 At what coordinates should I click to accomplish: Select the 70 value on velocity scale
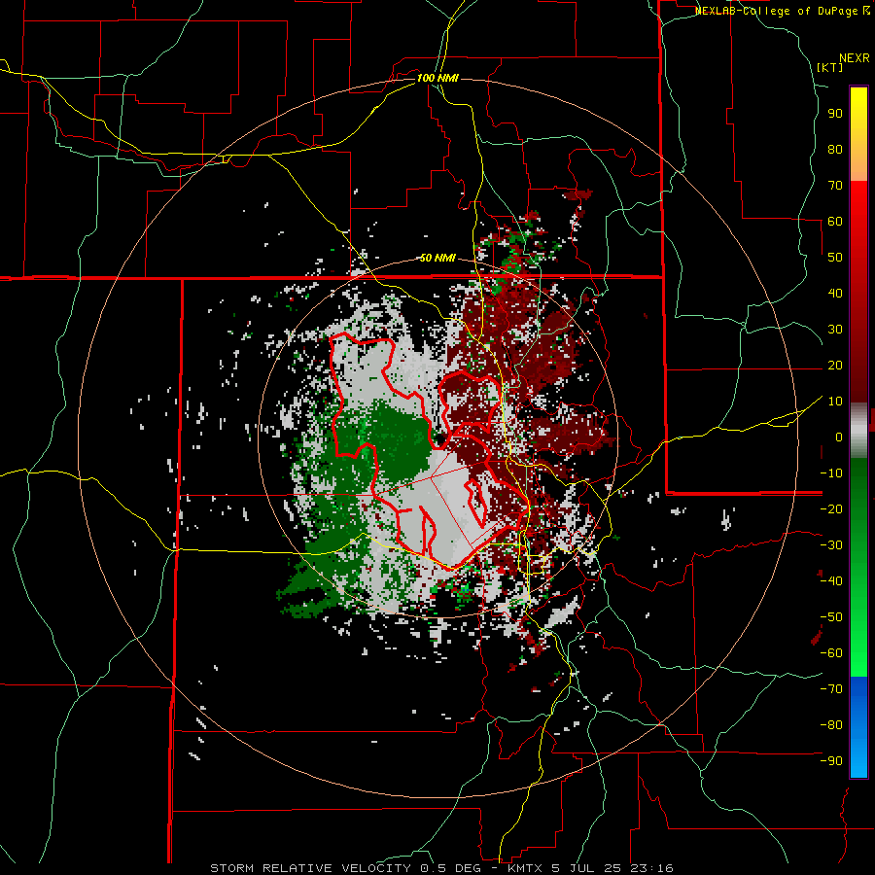coord(835,186)
